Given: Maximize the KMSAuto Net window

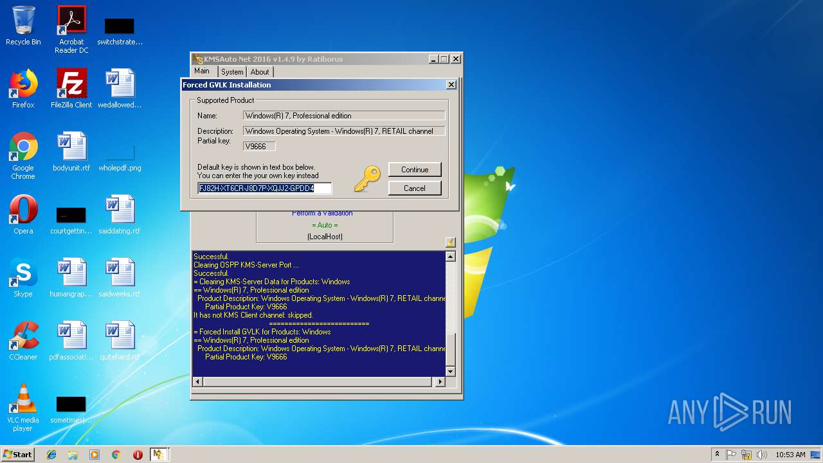Looking at the screenshot, I should [444, 59].
